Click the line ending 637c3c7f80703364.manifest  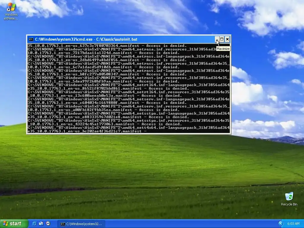(107, 46)
